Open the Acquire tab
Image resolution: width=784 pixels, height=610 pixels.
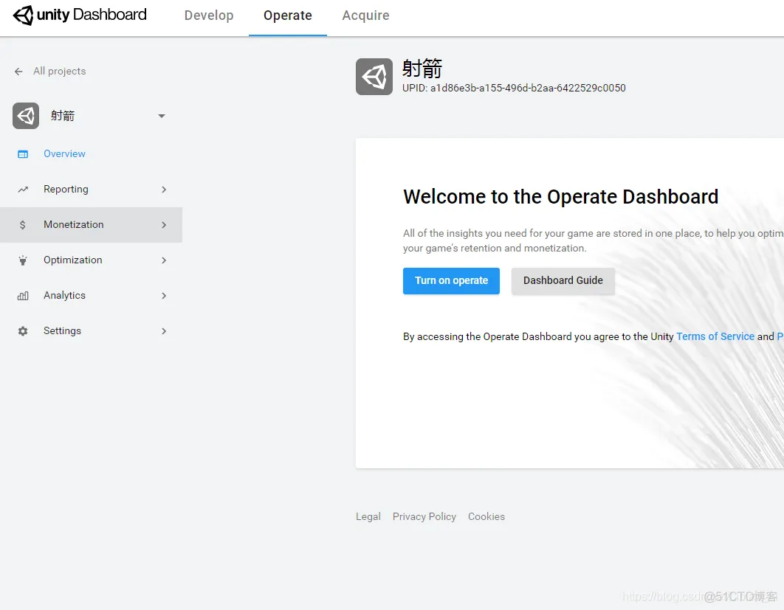365,15
